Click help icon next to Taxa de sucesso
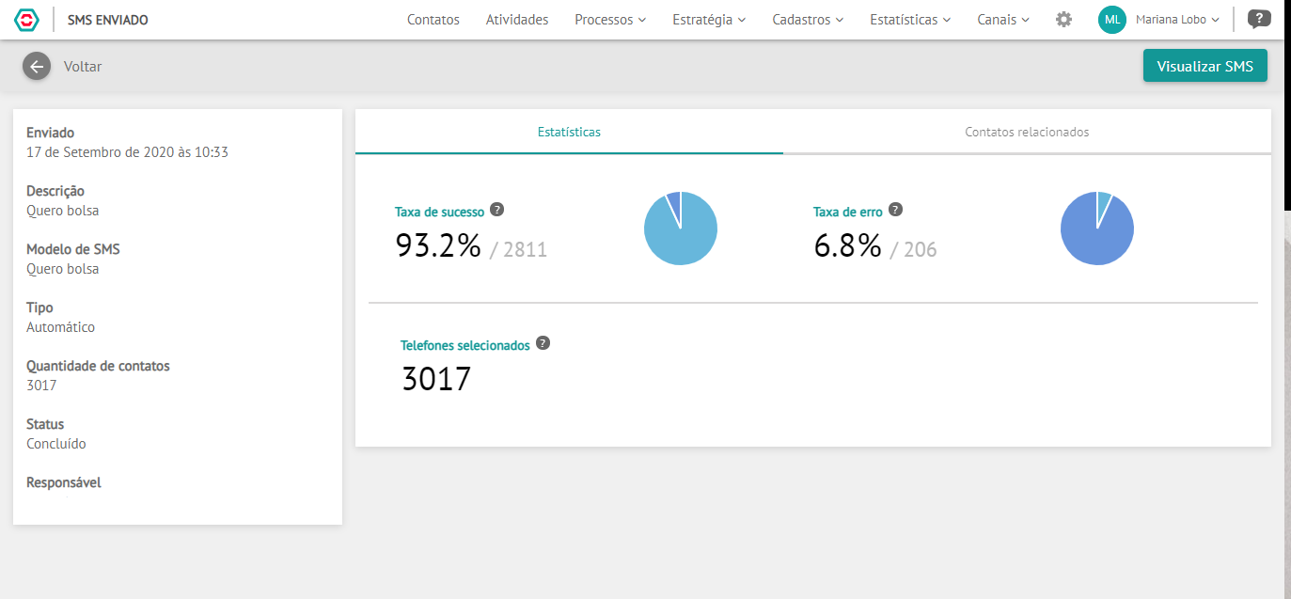Image resolution: width=1291 pixels, height=599 pixels. click(497, 210)
